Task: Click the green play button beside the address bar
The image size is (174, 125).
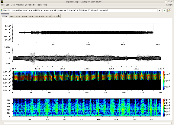Action: tap(164, 10)
